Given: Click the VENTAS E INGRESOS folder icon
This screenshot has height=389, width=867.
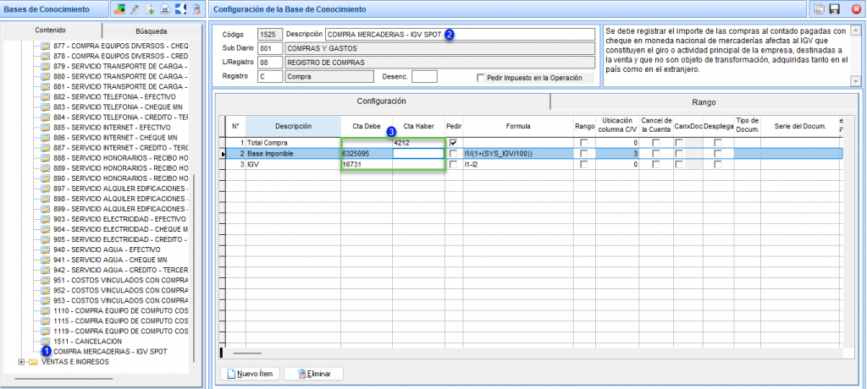Looking at the screenshot, I should click(33, 363).
